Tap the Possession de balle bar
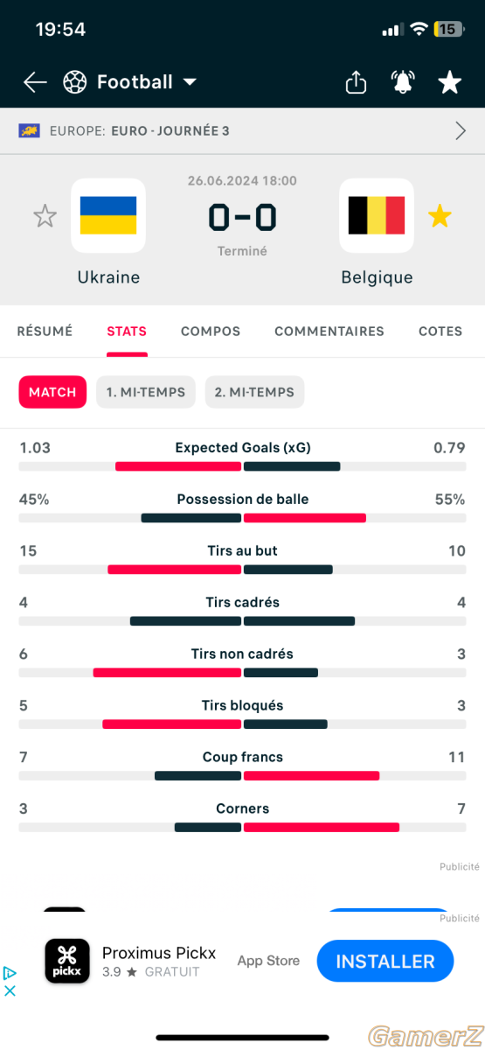Screen dimensions: 485x1050 point(243,518)
